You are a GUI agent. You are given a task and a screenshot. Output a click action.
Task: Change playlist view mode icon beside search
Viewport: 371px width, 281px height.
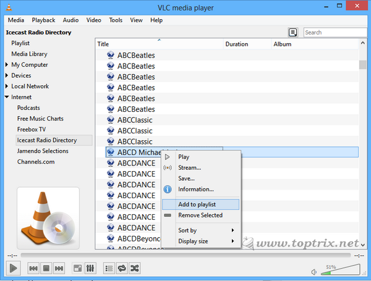tap(292, 32)
